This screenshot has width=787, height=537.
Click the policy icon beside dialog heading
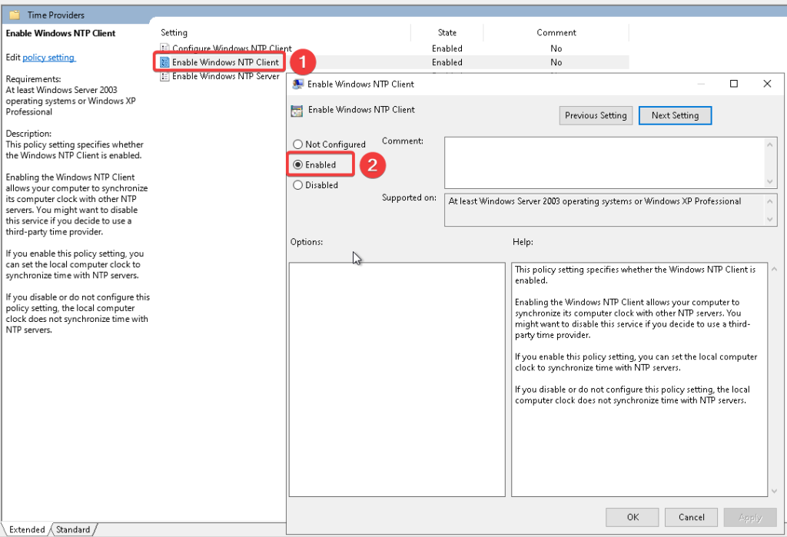(x=297, y=111)
